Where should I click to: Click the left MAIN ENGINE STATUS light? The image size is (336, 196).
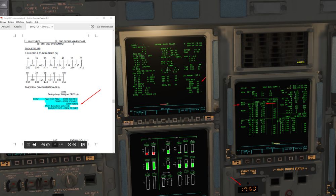click(x=276, y=182)
